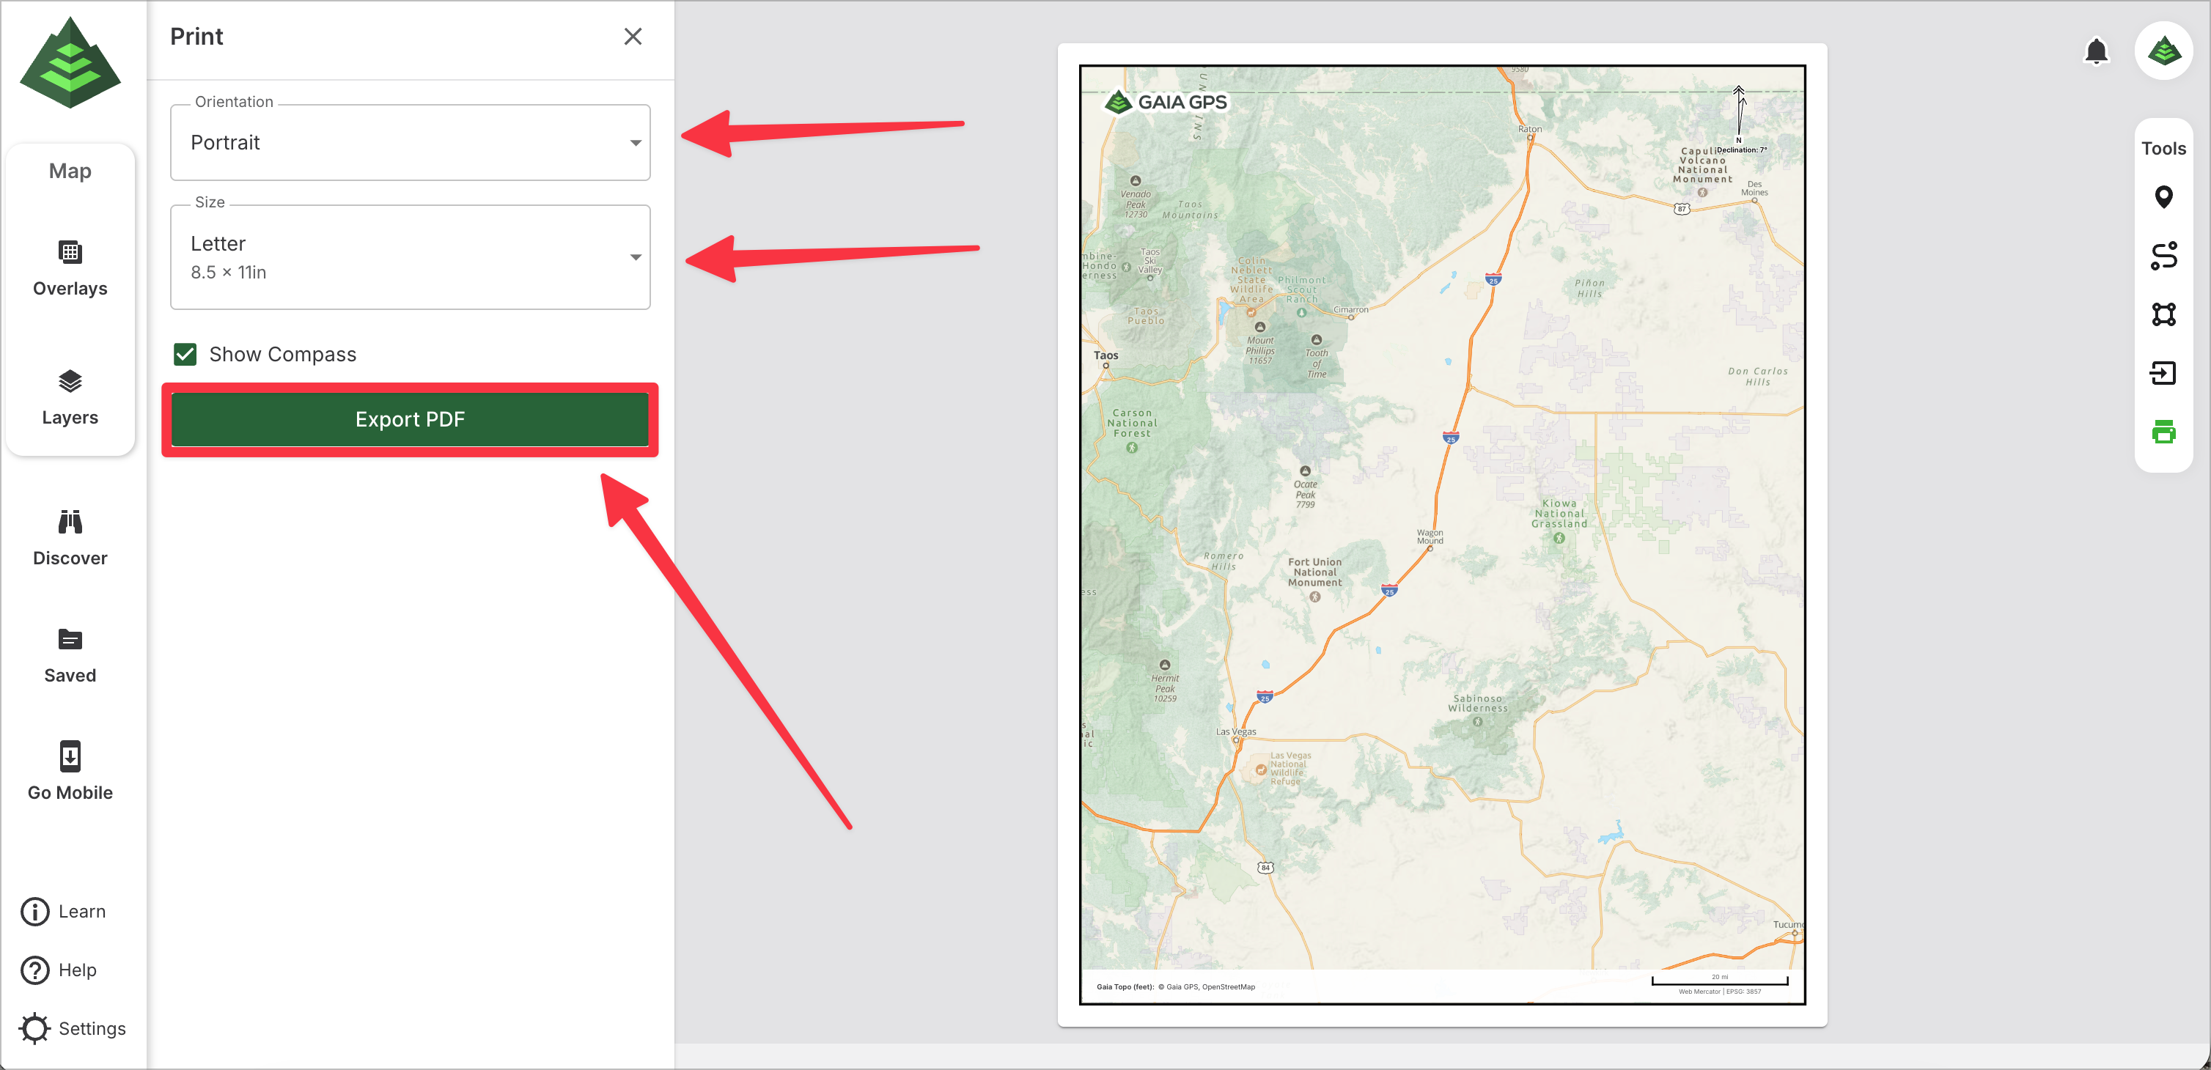Open the notifications bell
The image size is (2211, 1070).
click(x=2096, y=51)
